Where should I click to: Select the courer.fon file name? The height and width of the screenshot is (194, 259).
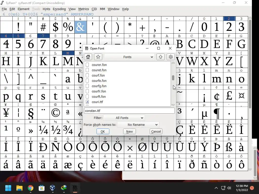[x=99, y=65]
